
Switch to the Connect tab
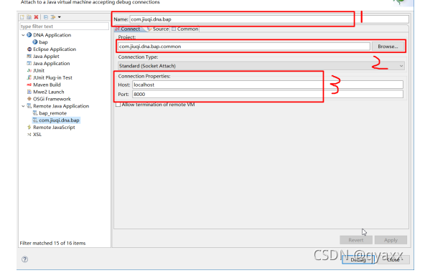(x=128, y=29)
